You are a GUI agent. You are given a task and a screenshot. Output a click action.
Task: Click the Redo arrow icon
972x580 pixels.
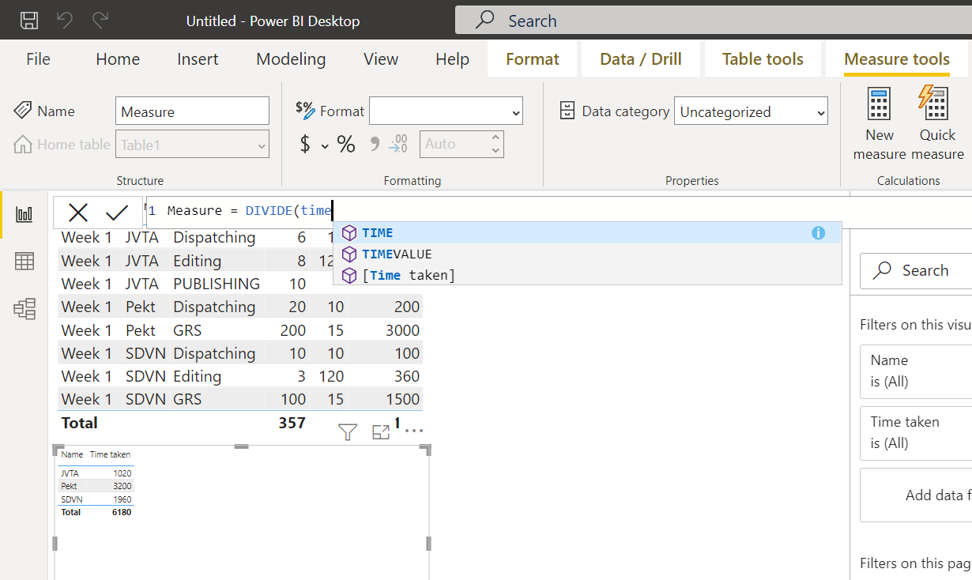[x=100, y=21]
